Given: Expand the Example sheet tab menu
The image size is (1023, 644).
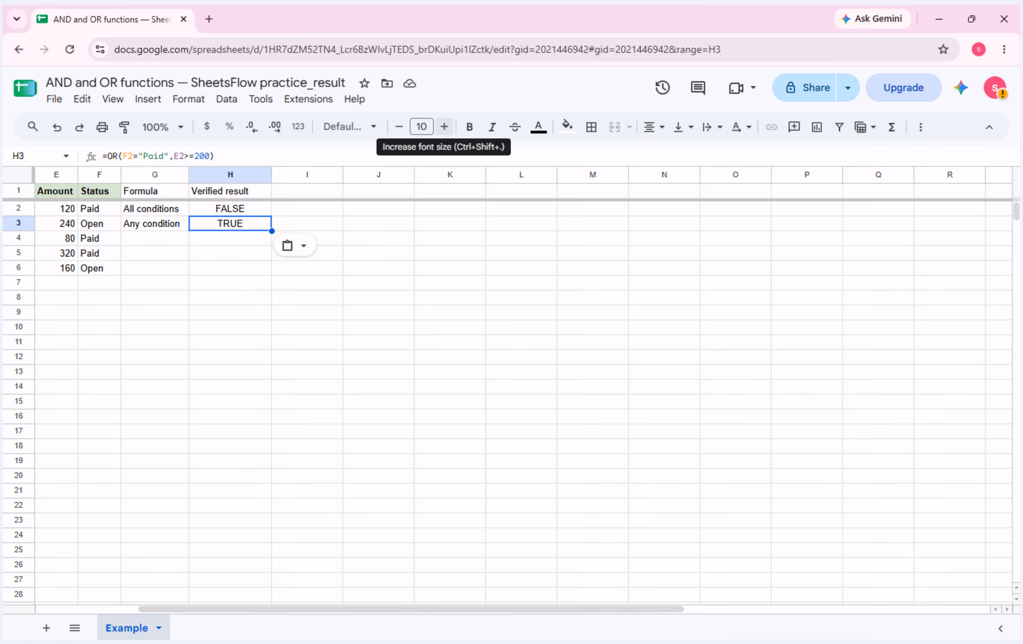Looking at the screenshot, I should pyautogui.click(x=159, y=628).
